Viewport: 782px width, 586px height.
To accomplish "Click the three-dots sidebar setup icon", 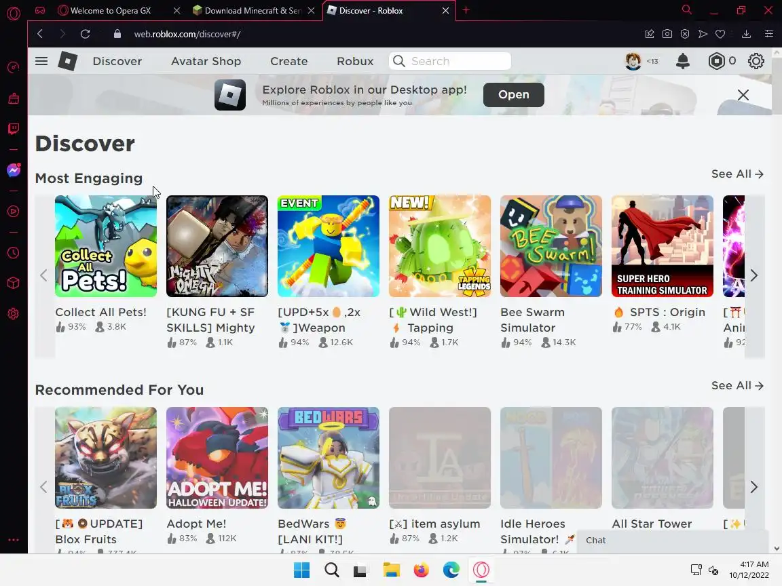I will pyautogui.click(x=14, y=540).
